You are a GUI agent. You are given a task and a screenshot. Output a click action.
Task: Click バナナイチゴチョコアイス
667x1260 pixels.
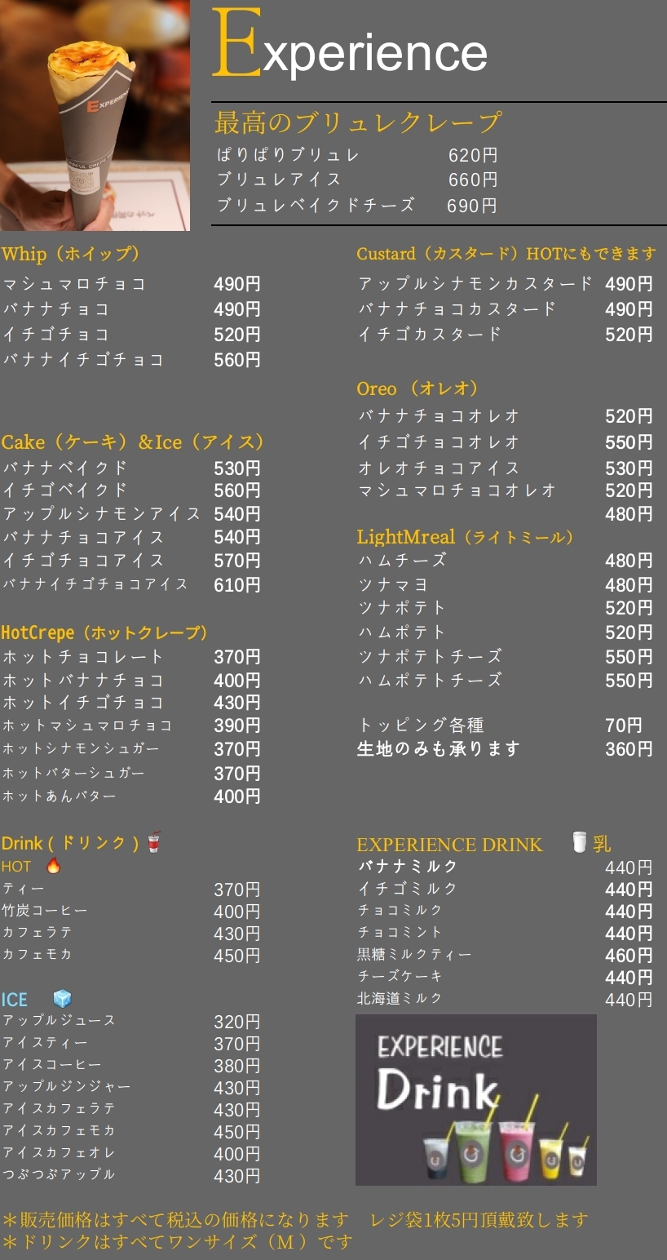[95, 584]
